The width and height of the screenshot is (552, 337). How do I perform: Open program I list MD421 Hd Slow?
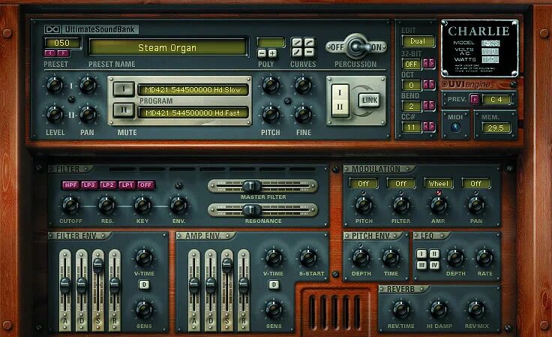pyautogui.click(x=193, y=90)
